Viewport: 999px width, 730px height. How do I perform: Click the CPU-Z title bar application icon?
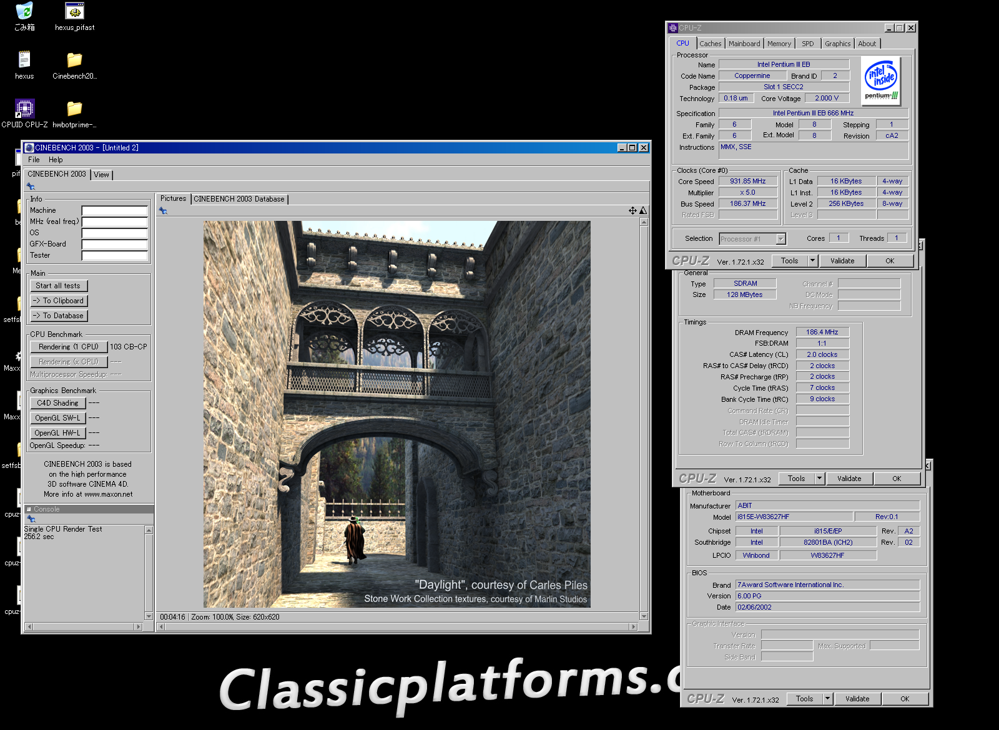pos(673,28)
